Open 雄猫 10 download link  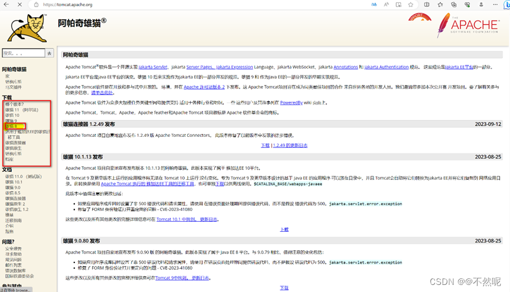[12, 115]
